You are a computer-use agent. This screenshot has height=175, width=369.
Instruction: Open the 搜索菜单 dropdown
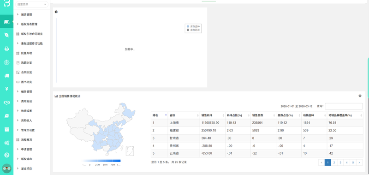pyautogui.click(x=32, y=4)
